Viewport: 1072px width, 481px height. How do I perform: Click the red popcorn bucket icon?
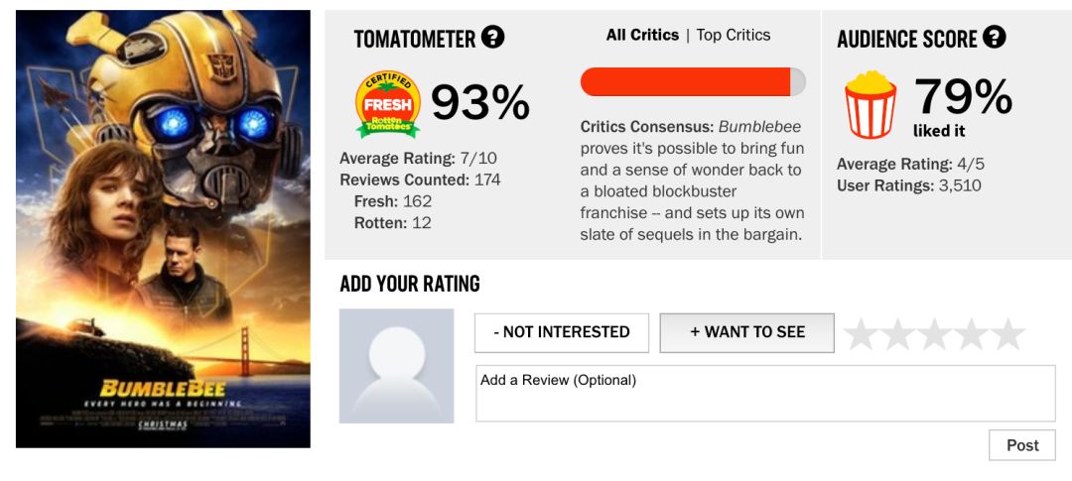871,104
